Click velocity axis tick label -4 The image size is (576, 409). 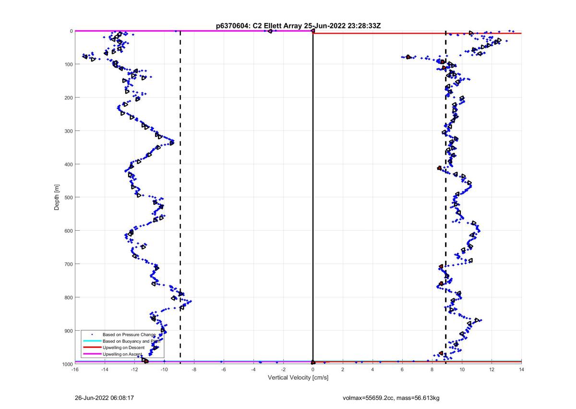pyautogui.click(x=253, y=370)
